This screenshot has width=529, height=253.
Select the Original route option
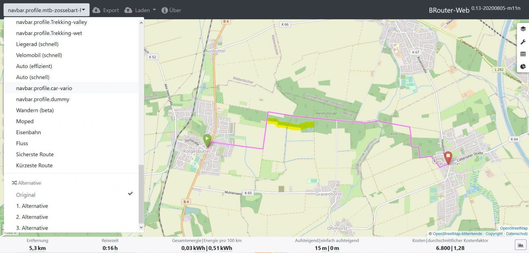[26, 195]
